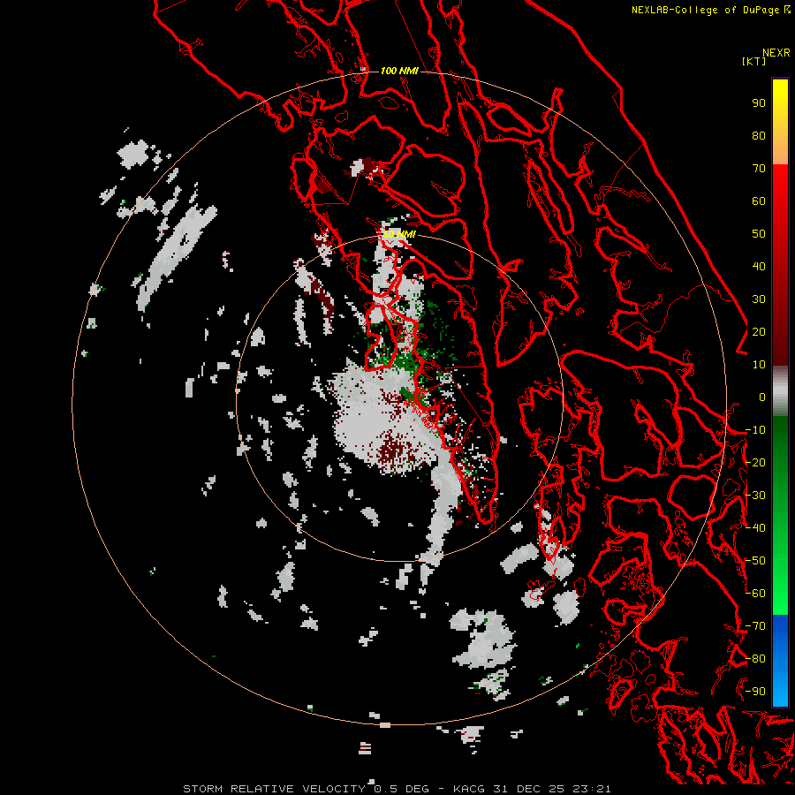Click the -80 value on the velocity scale
This screenshot has width=795, height=795.
point(755,659)
